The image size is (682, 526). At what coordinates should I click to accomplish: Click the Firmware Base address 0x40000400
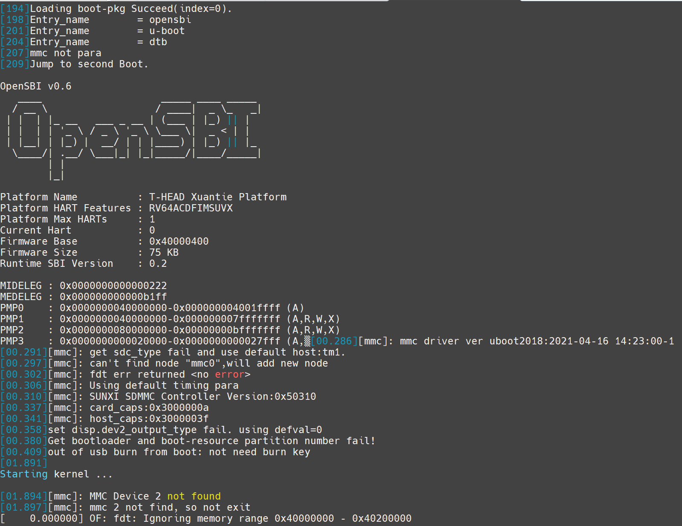pyautogui.click(x=179, y=242)
